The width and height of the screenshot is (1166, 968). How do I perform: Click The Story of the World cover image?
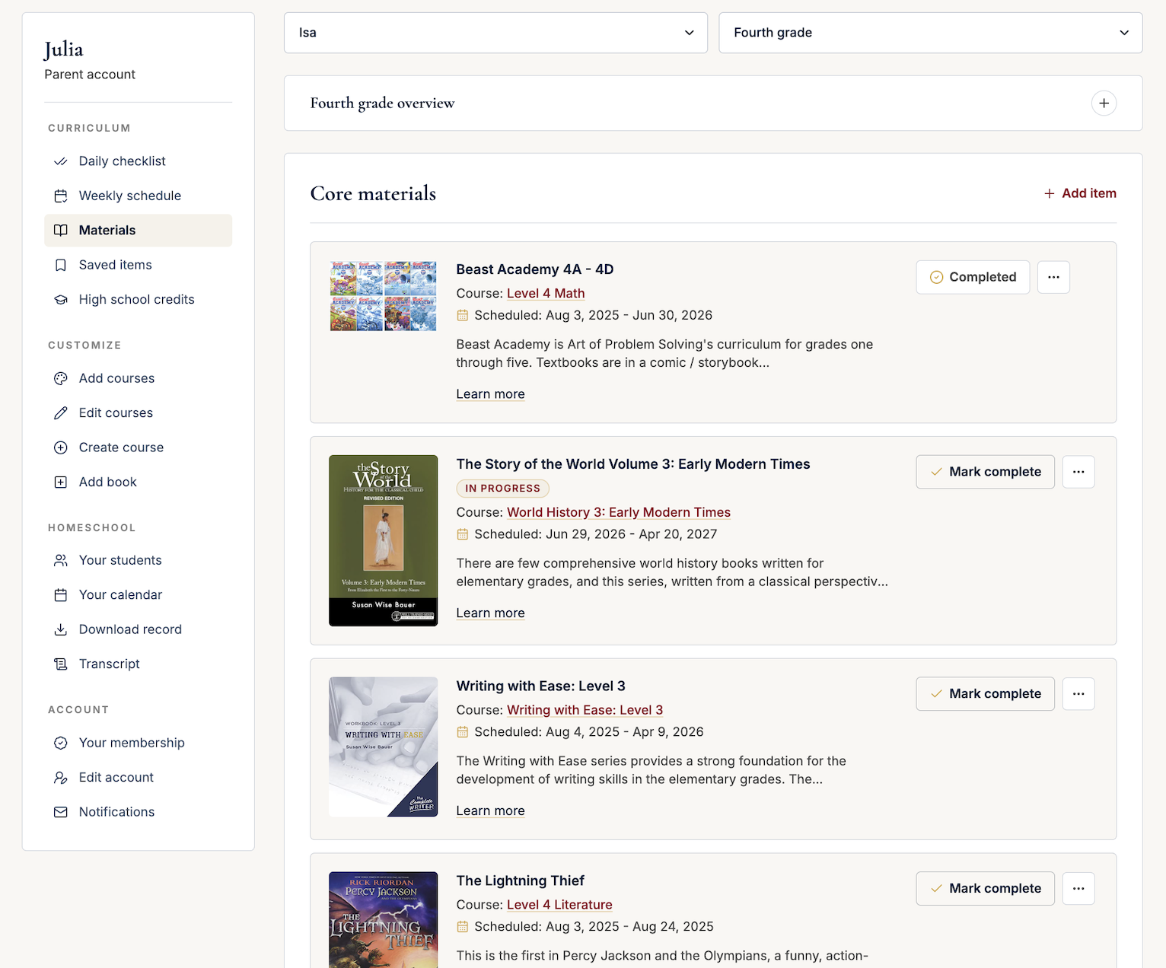pos(384,541)
